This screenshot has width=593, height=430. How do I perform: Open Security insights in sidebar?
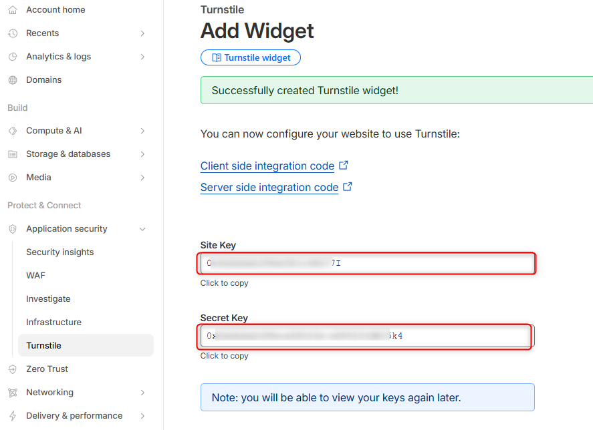tap(60, 252)
